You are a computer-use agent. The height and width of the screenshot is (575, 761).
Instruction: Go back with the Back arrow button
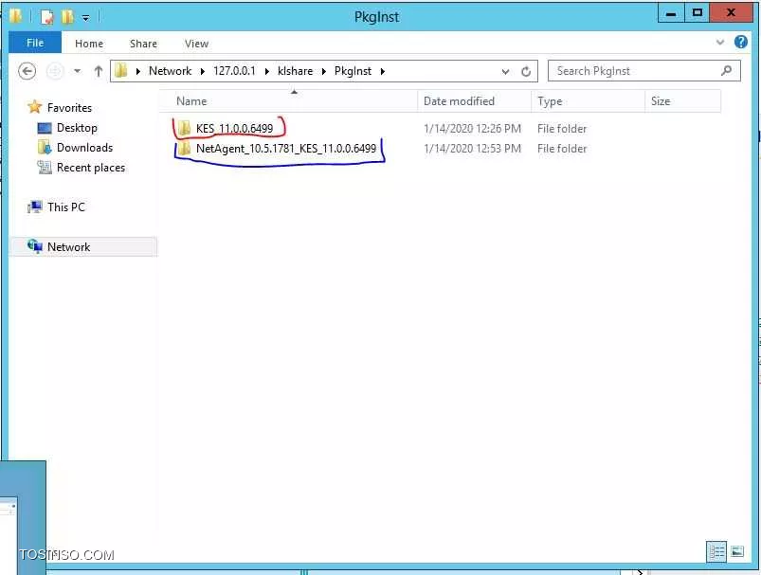(x=27, y=71)
